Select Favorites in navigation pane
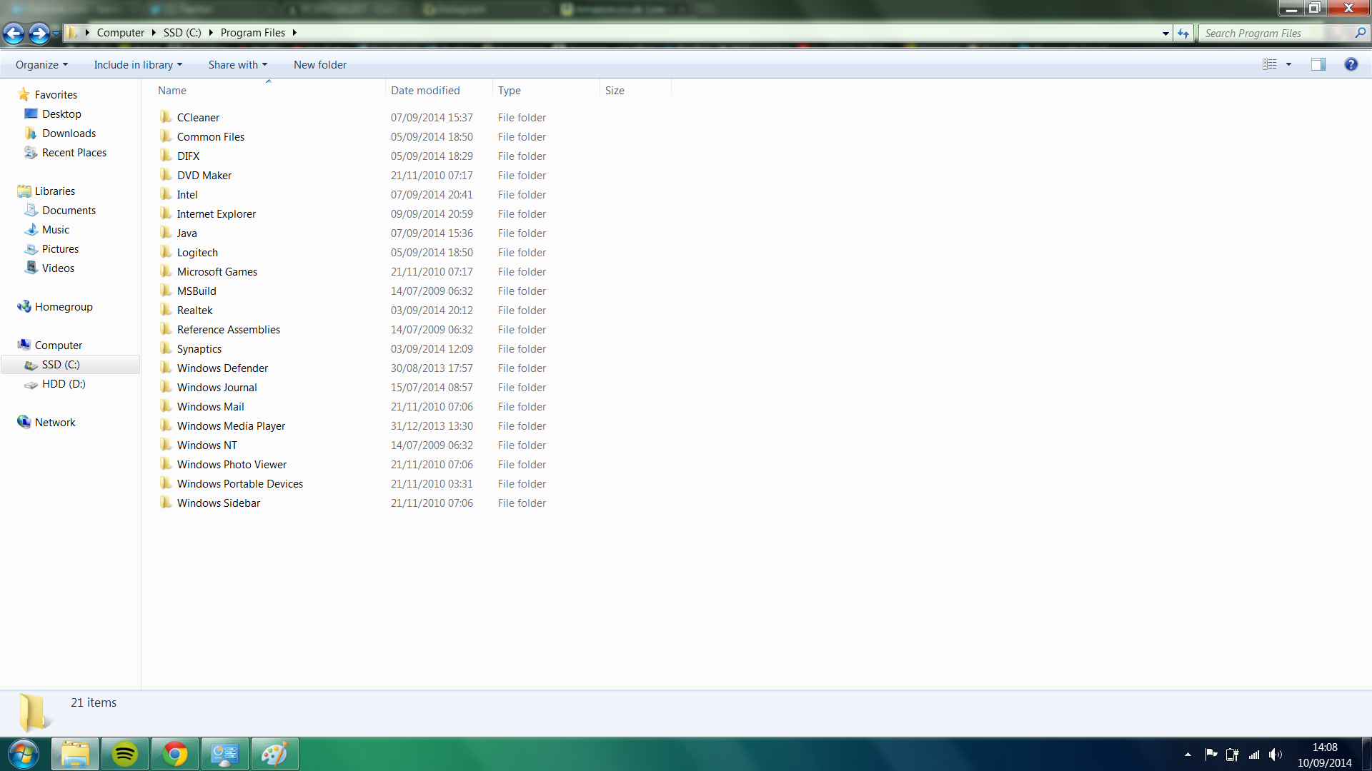 tap(47, 95)
